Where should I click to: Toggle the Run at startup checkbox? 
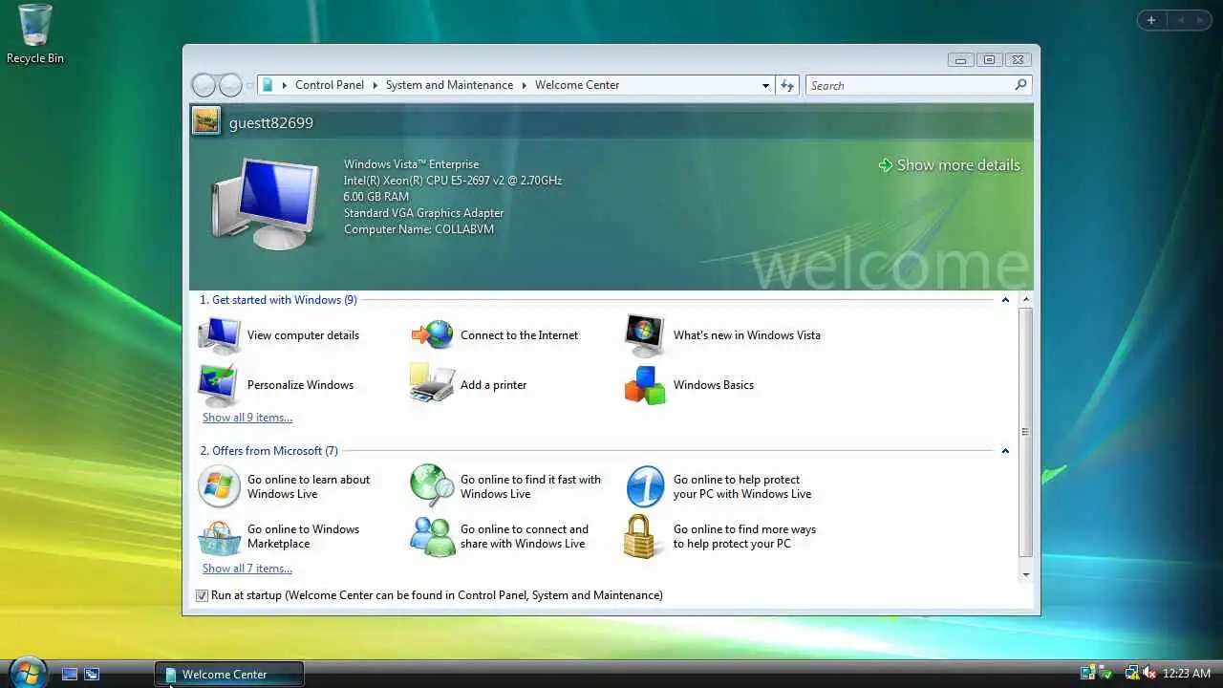(x=202, y=595)
